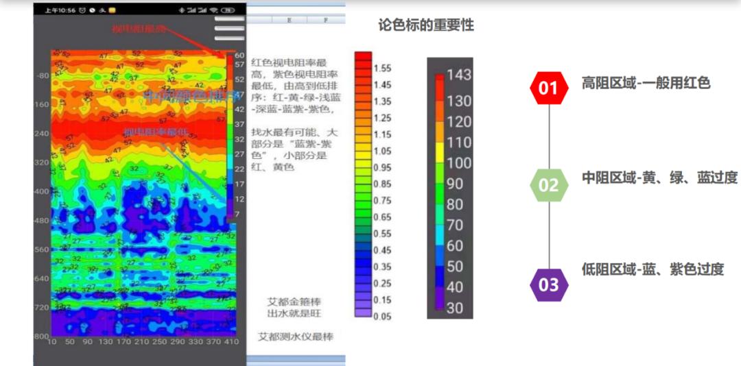Click value 120 on the dark color scale
741x366 pixels.
click(459, 122)
